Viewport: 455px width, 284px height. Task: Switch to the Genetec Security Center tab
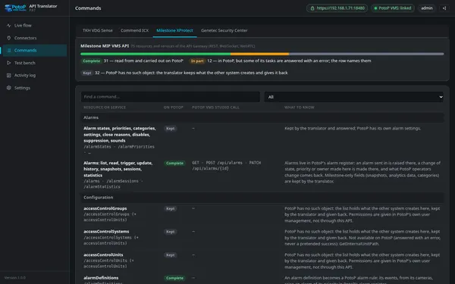[224, 30]
